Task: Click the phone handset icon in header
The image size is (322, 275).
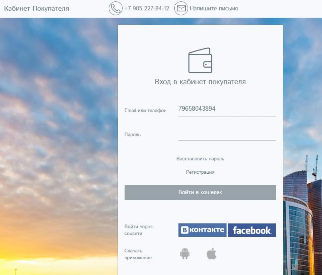Action: pos(115,8)
